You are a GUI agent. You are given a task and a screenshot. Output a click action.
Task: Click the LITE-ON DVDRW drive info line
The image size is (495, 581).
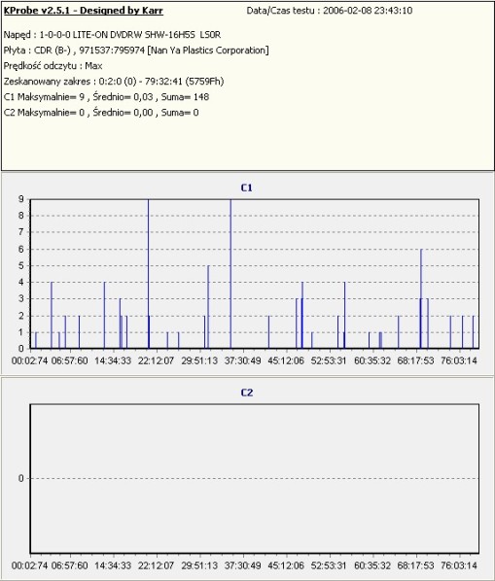click(x=112, y=35)
